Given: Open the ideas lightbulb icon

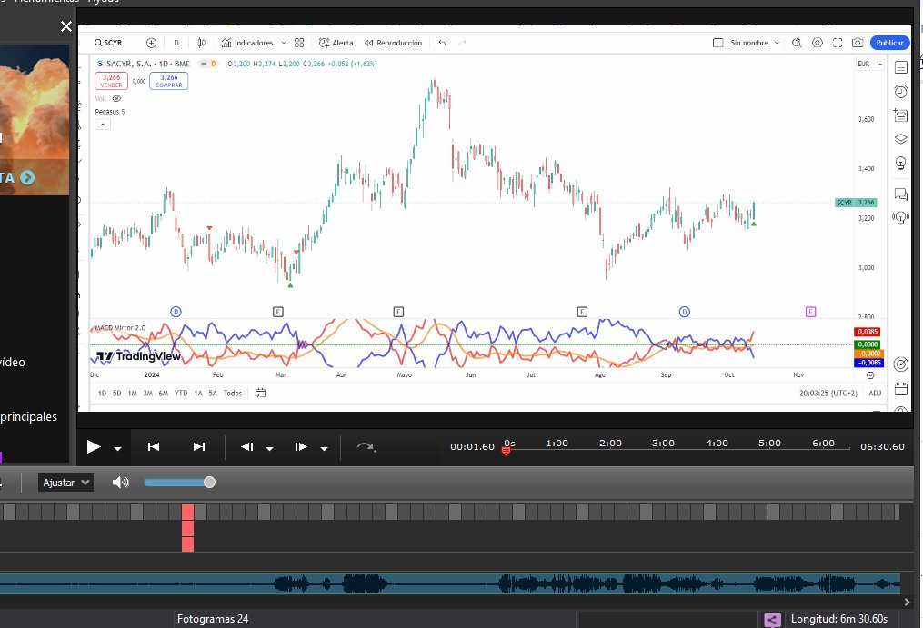Looking at the screenshot, I should [x=900, y=163].
